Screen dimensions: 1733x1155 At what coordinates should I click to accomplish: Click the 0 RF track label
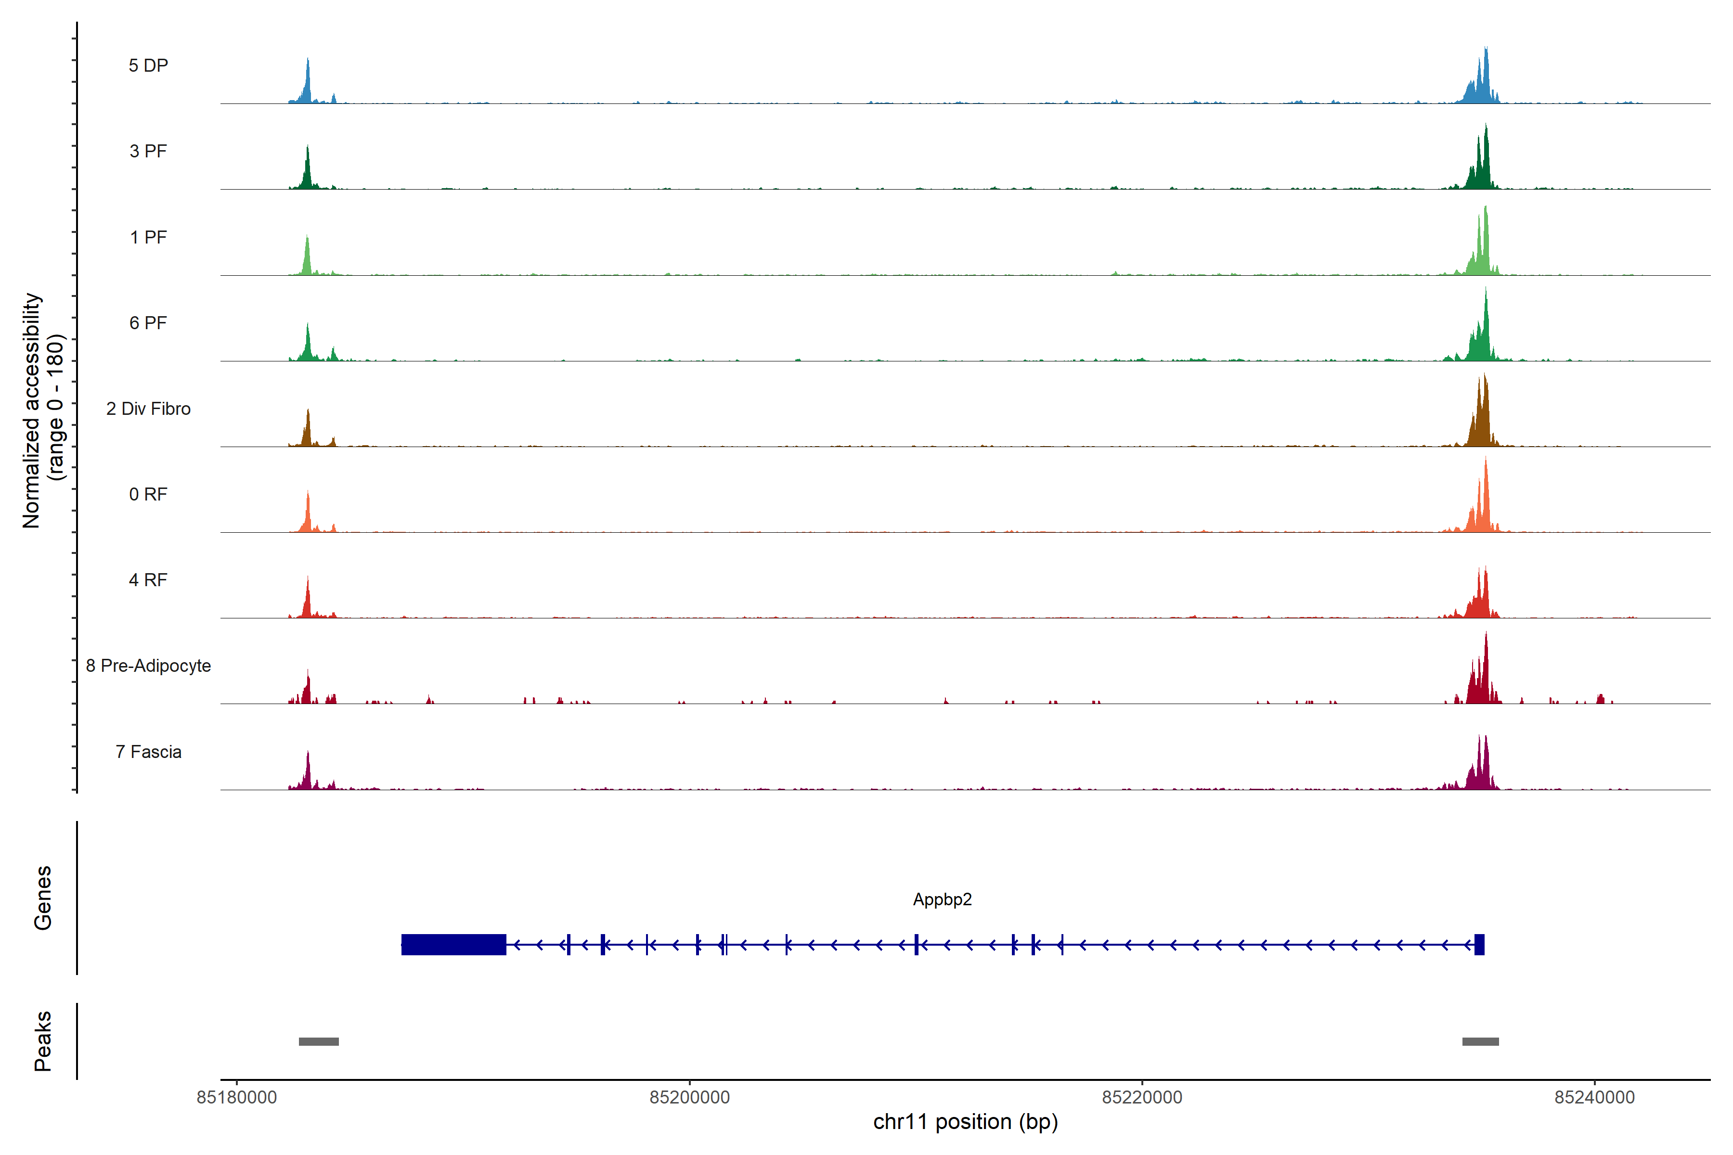coord(148,494)
